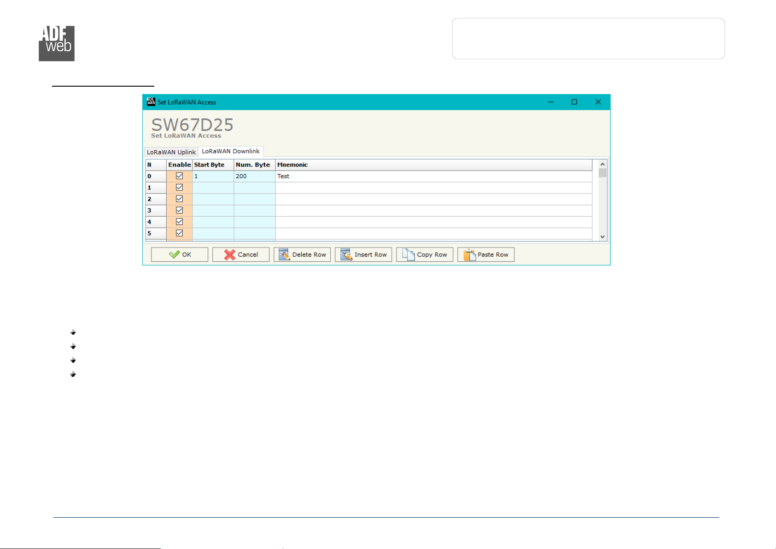Click the Paste Row button
776x549 pixels.
(x=486, y=254)
